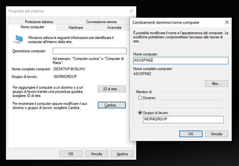The width and height of the screenshot is (239, 166).
Task: Switch to the Protezione sistema tab
Action: [39, 22]
